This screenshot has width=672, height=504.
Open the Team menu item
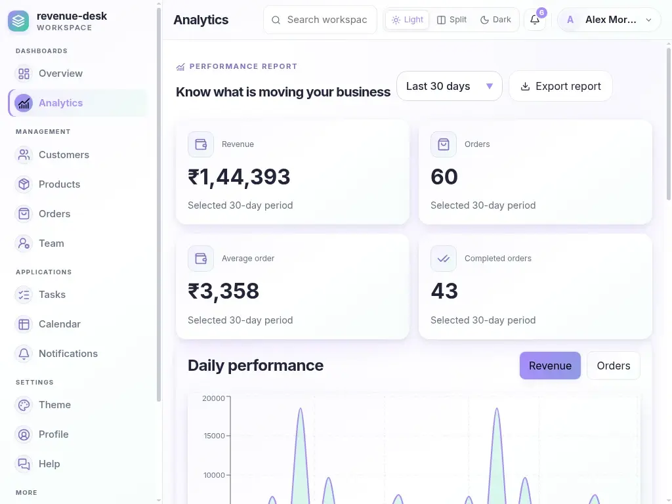pos(77,243)
